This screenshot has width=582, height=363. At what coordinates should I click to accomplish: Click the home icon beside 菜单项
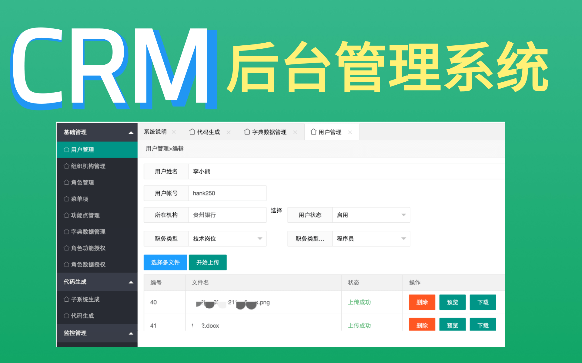[66, 199]
